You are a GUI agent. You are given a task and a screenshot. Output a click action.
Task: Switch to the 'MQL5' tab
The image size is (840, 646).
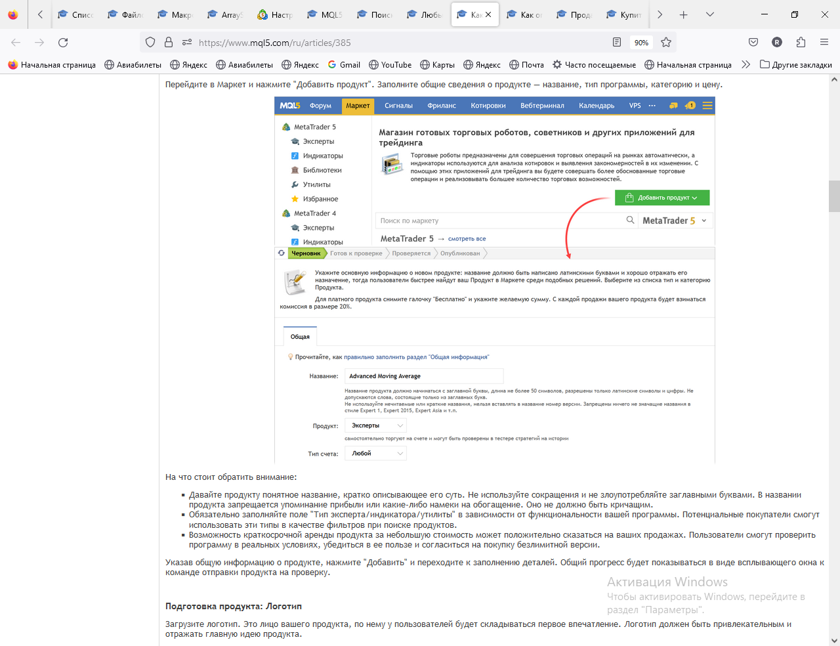click(x=325, y=14)
